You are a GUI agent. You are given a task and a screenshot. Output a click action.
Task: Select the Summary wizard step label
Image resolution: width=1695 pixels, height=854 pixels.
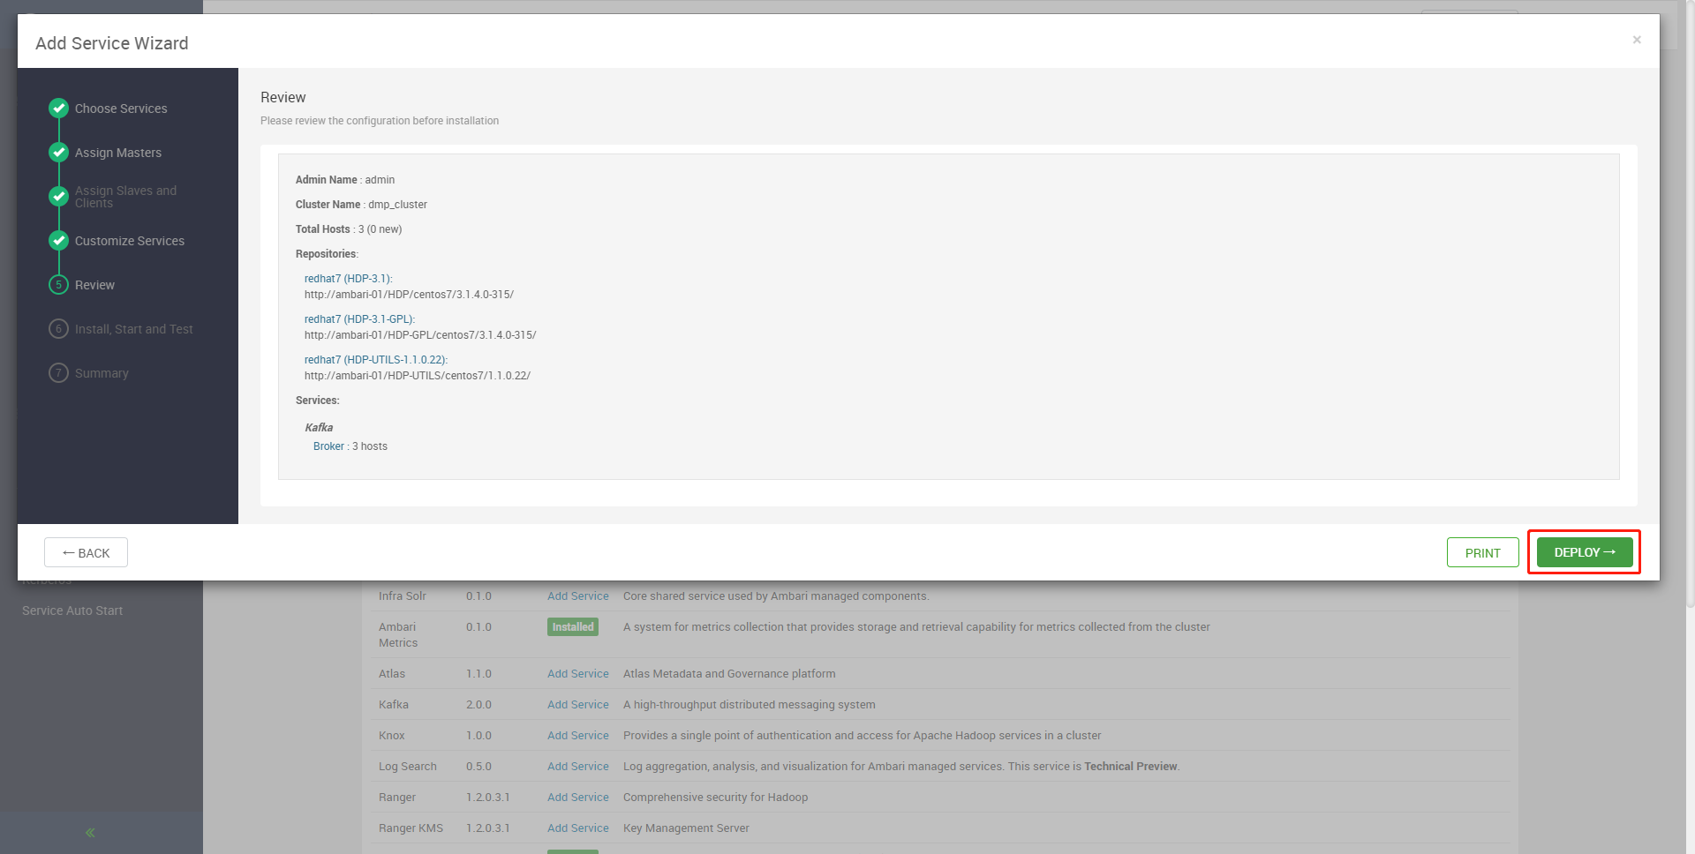(102, 373)
